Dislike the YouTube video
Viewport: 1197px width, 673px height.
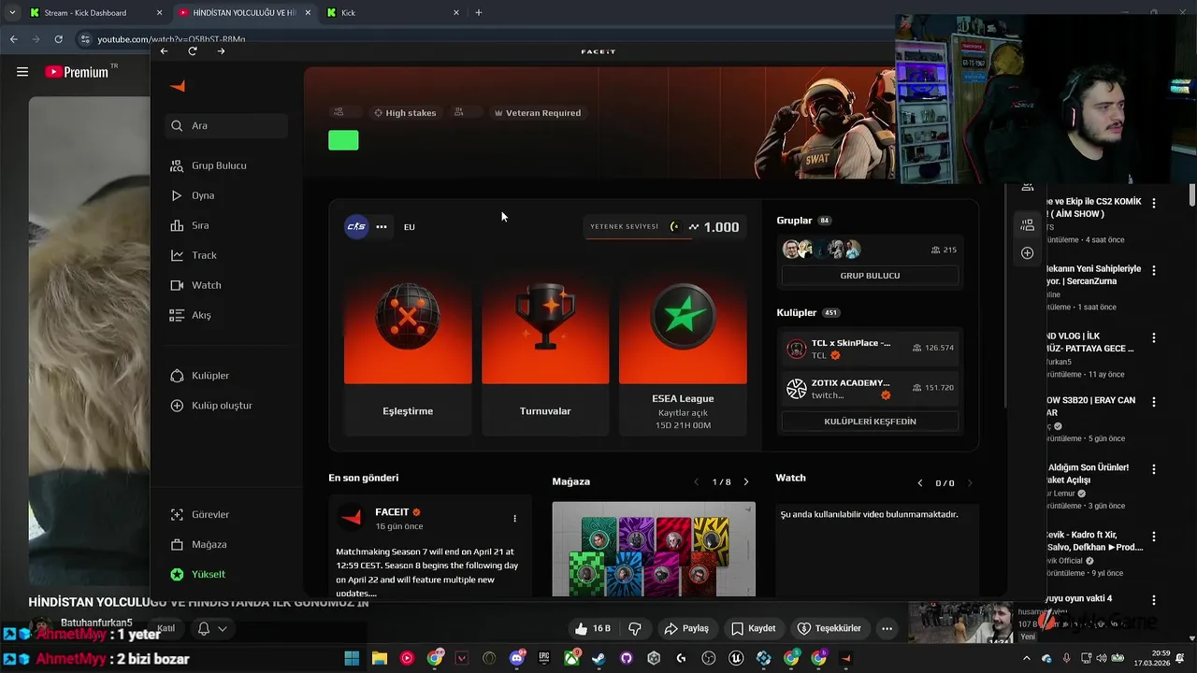point(635,628)
